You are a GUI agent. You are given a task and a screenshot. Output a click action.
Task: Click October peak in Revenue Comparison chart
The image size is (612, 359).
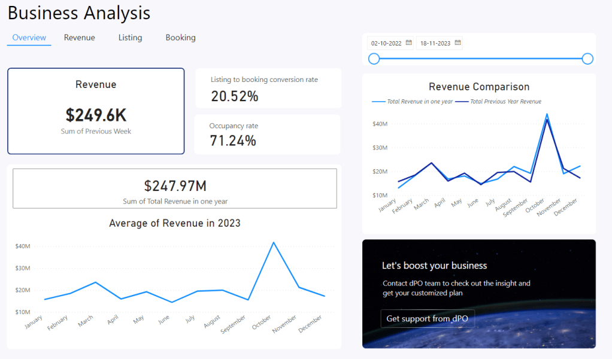tap(546, 115)
